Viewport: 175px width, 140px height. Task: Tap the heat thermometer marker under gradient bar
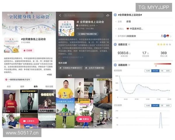(x=156, y=66)
